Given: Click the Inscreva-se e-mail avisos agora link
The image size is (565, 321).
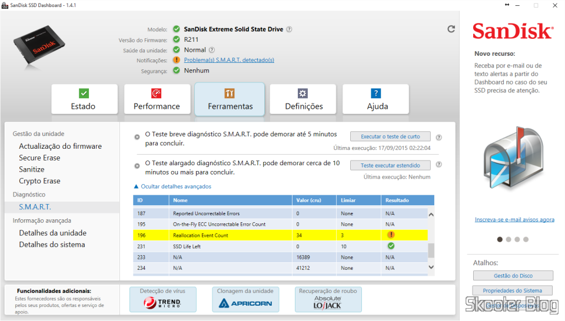Looking at the screenshot, I should tap(514, 219).
